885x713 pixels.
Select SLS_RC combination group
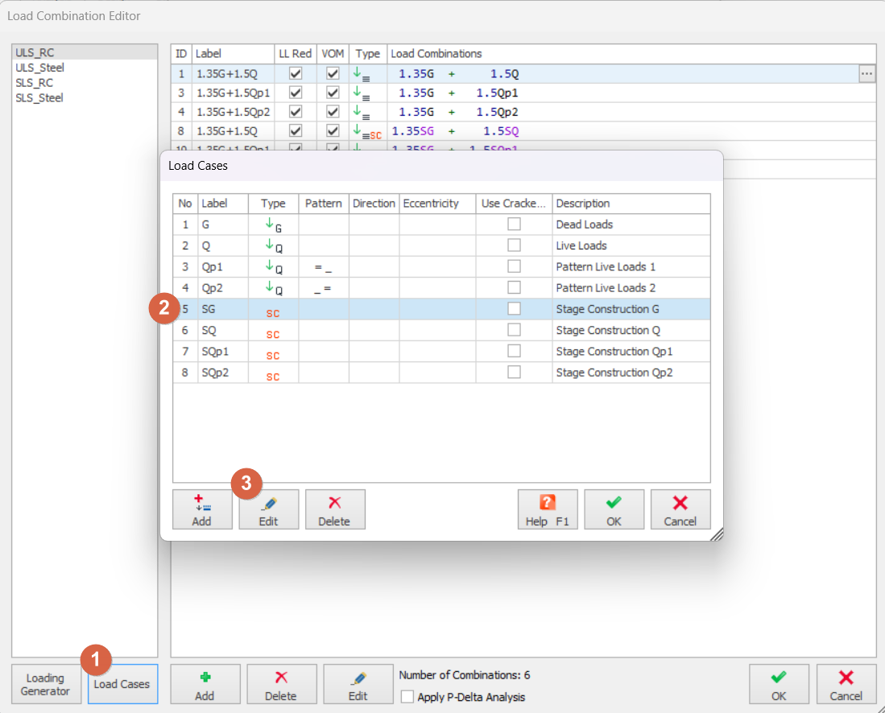coord(35,83)
